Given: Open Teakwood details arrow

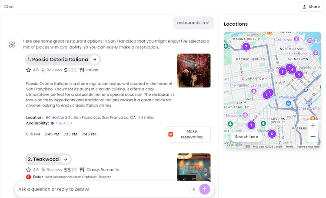Looking at the screenshot, I should [x=65, y=159].
